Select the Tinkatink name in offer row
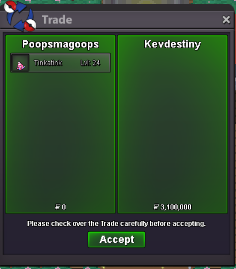This screenshot has height=269, width=236. pyautogui.click(x=48, y=63)
